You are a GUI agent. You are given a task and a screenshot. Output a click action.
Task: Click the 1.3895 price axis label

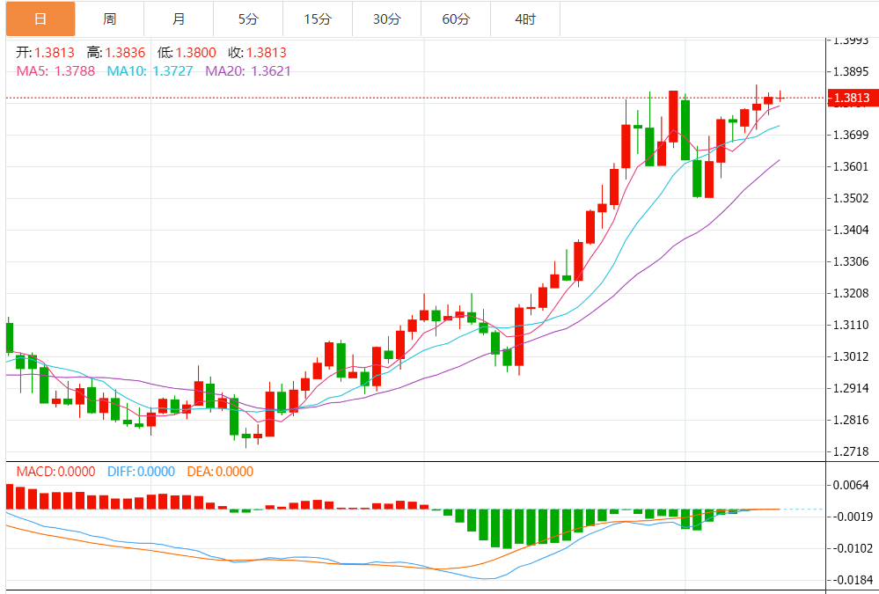point(851,72)
